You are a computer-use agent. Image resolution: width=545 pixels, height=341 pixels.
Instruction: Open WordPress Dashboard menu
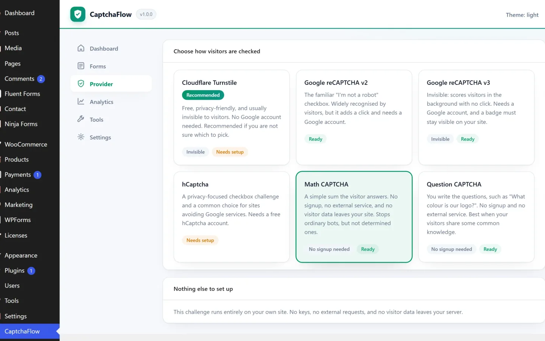coord(30,13)
